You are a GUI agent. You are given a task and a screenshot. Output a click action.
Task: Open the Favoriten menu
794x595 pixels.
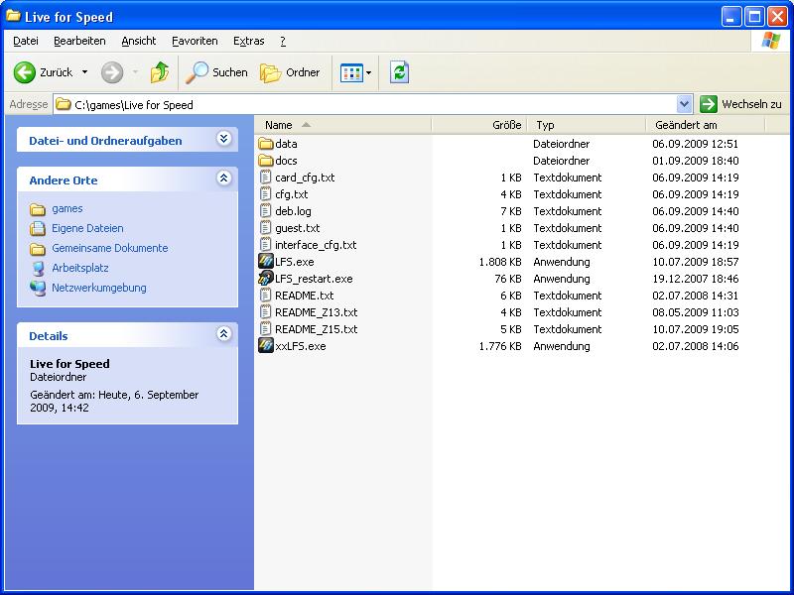(x=195, y=41)
